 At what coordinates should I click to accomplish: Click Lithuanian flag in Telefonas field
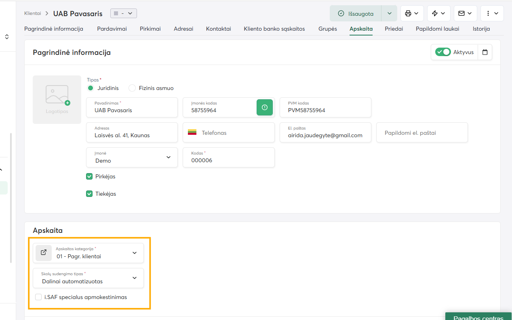coord(192,133)
